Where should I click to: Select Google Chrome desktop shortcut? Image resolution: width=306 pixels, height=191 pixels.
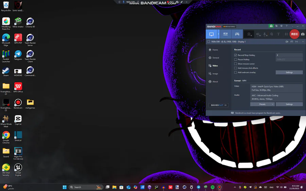click(x=6, y=137)
